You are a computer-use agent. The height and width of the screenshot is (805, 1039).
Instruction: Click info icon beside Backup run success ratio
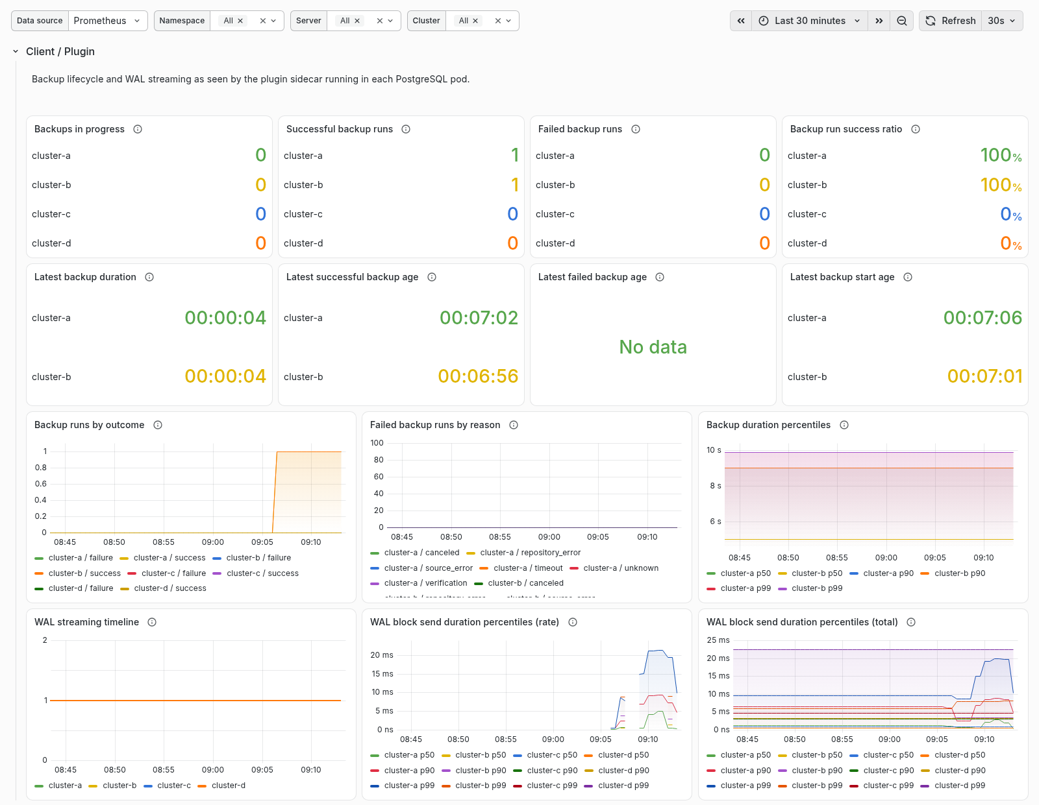click(x=916, y=129)
